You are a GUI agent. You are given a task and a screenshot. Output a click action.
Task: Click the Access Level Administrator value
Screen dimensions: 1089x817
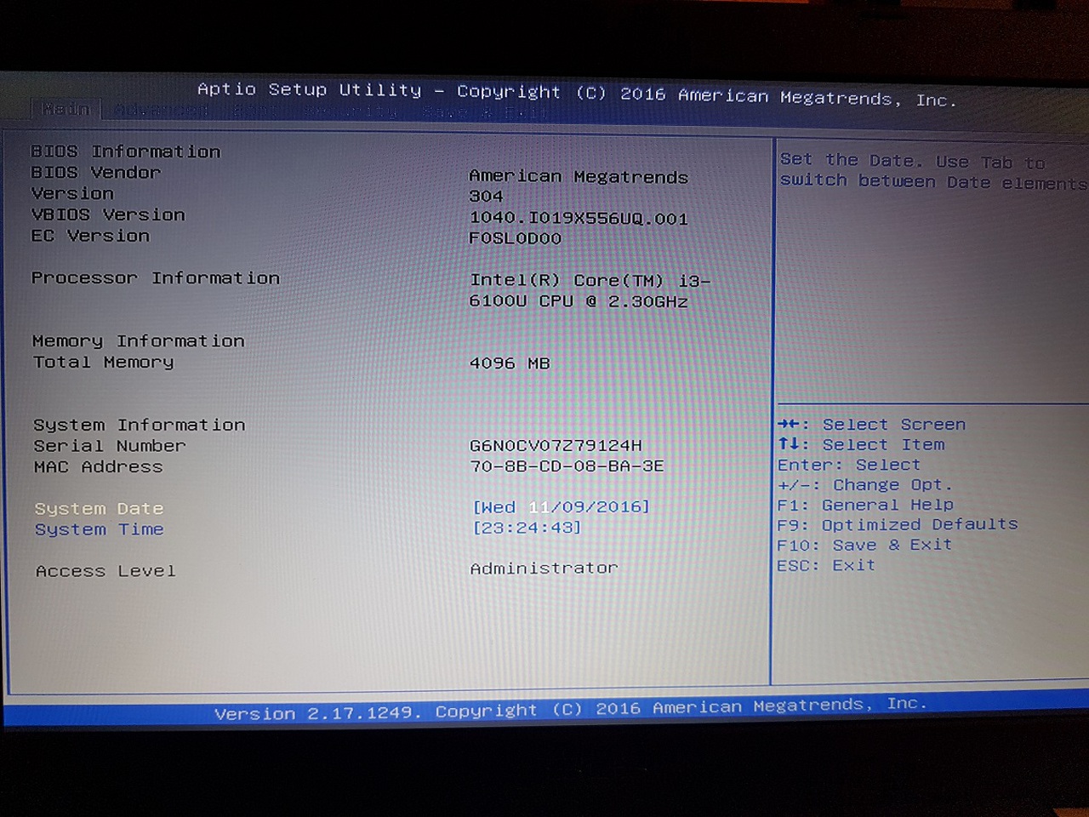click(544, 568)
